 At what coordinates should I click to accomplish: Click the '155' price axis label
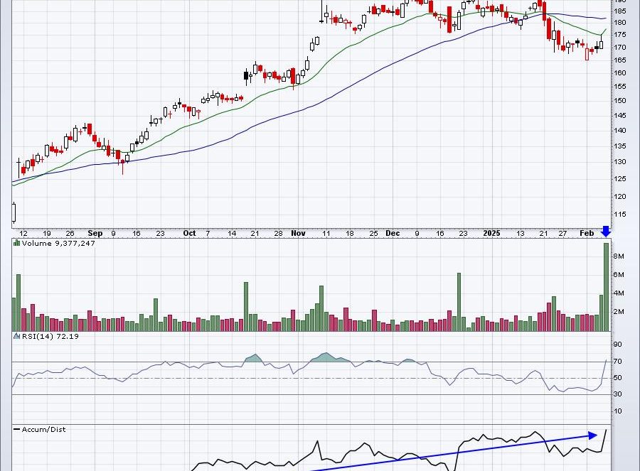pyautogui.click(x=620, y=87)
